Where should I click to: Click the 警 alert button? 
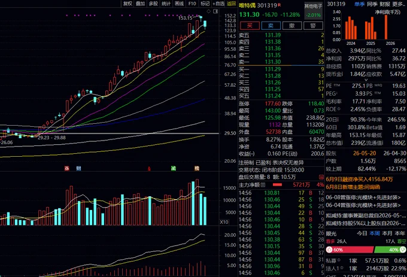click(x=313, y=25)
